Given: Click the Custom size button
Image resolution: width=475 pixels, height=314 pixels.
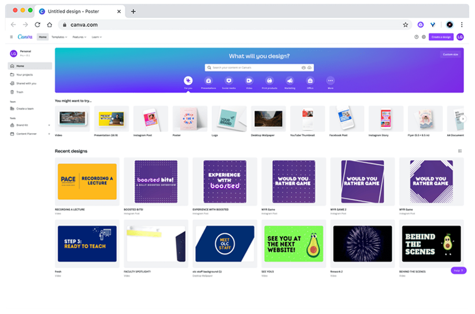Looking at the screenshot, I should tap(451, 54).
